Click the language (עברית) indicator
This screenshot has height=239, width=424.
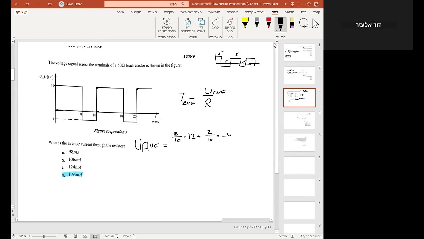[x=283, y=236]
